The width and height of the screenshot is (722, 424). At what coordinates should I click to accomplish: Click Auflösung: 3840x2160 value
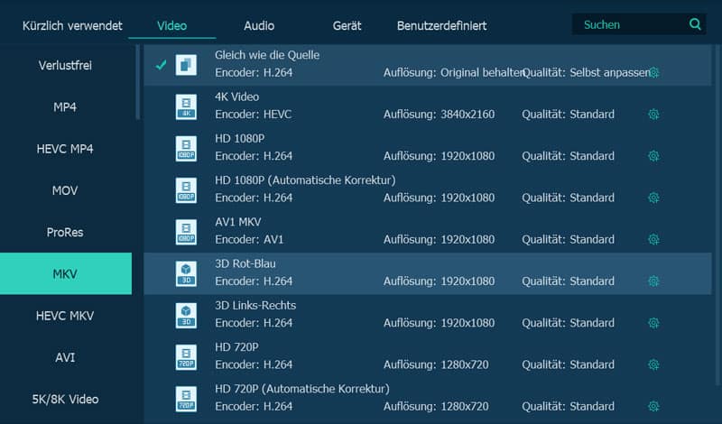click(x=439, y=115)
